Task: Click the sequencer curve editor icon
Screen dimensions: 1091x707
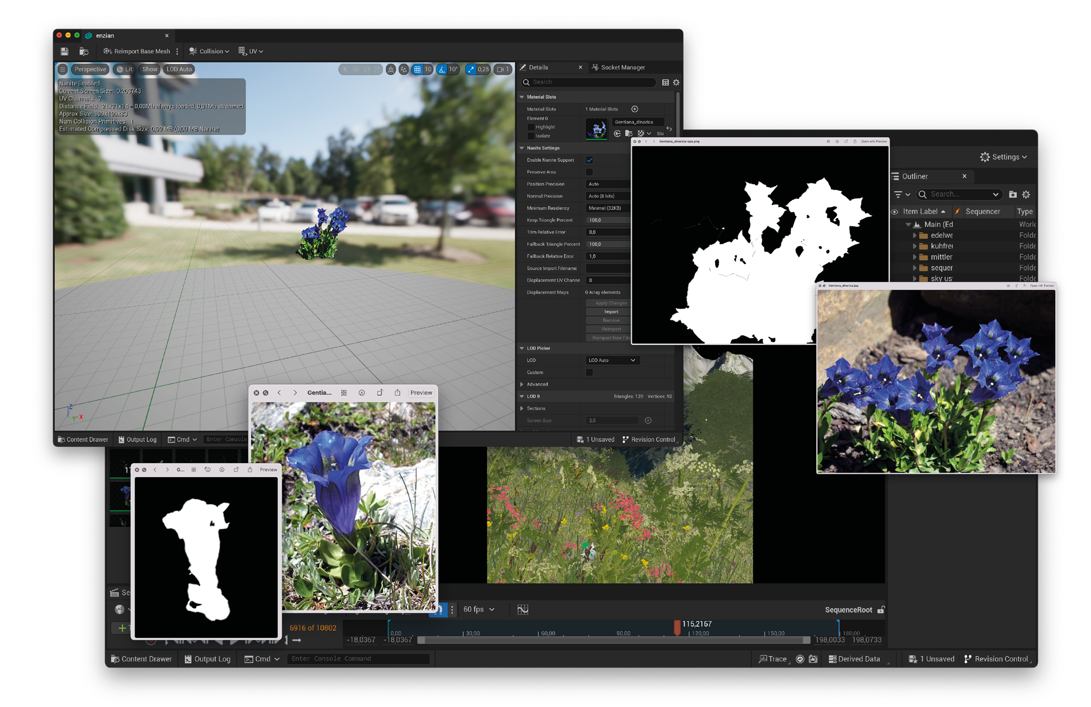Action: pos(522,609)
